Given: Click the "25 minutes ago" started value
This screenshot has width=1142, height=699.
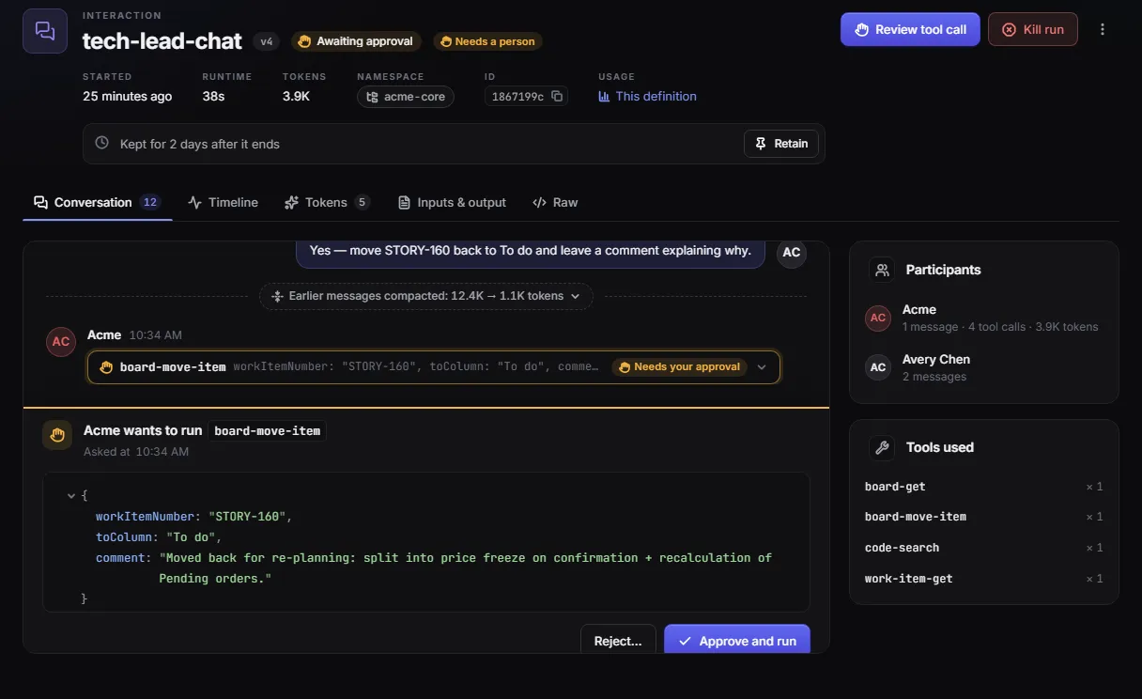Looking at the screenshot, I should click(x=127, y=96).
